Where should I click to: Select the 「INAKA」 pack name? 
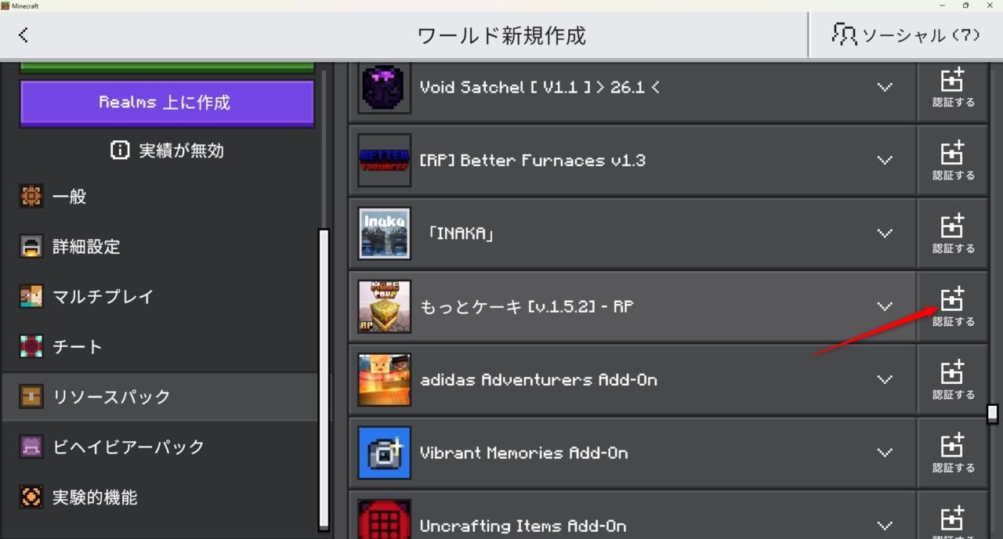pos(461,233)
